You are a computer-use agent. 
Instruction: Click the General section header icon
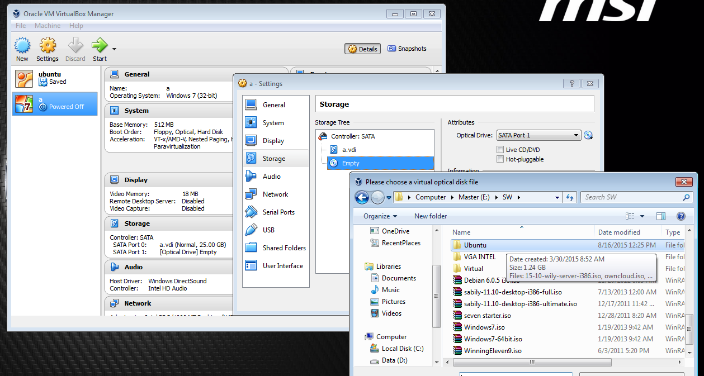pyautogui.click(x=115, y=74)
